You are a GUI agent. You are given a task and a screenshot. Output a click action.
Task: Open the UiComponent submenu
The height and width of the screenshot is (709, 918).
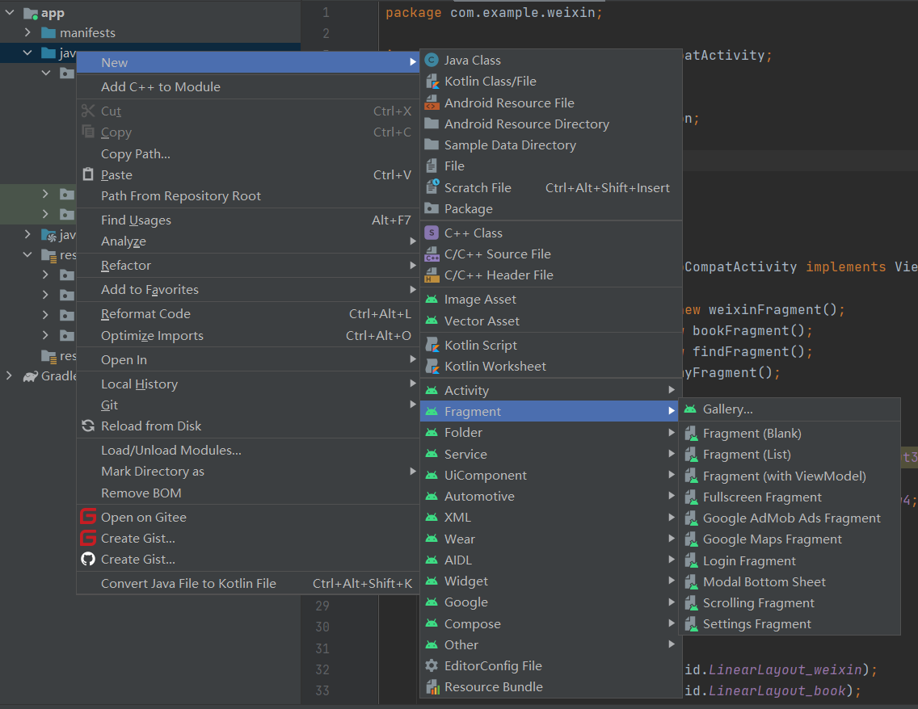(x=551, y=475)
